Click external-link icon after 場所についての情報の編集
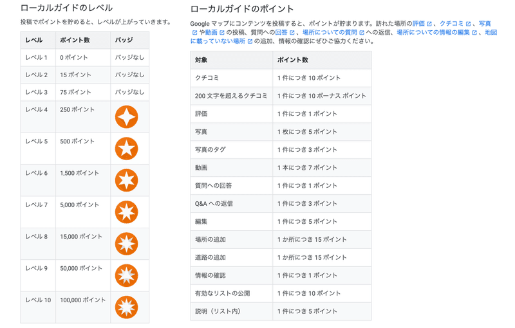Screen dimensions: 515x328 pos(474,32)
